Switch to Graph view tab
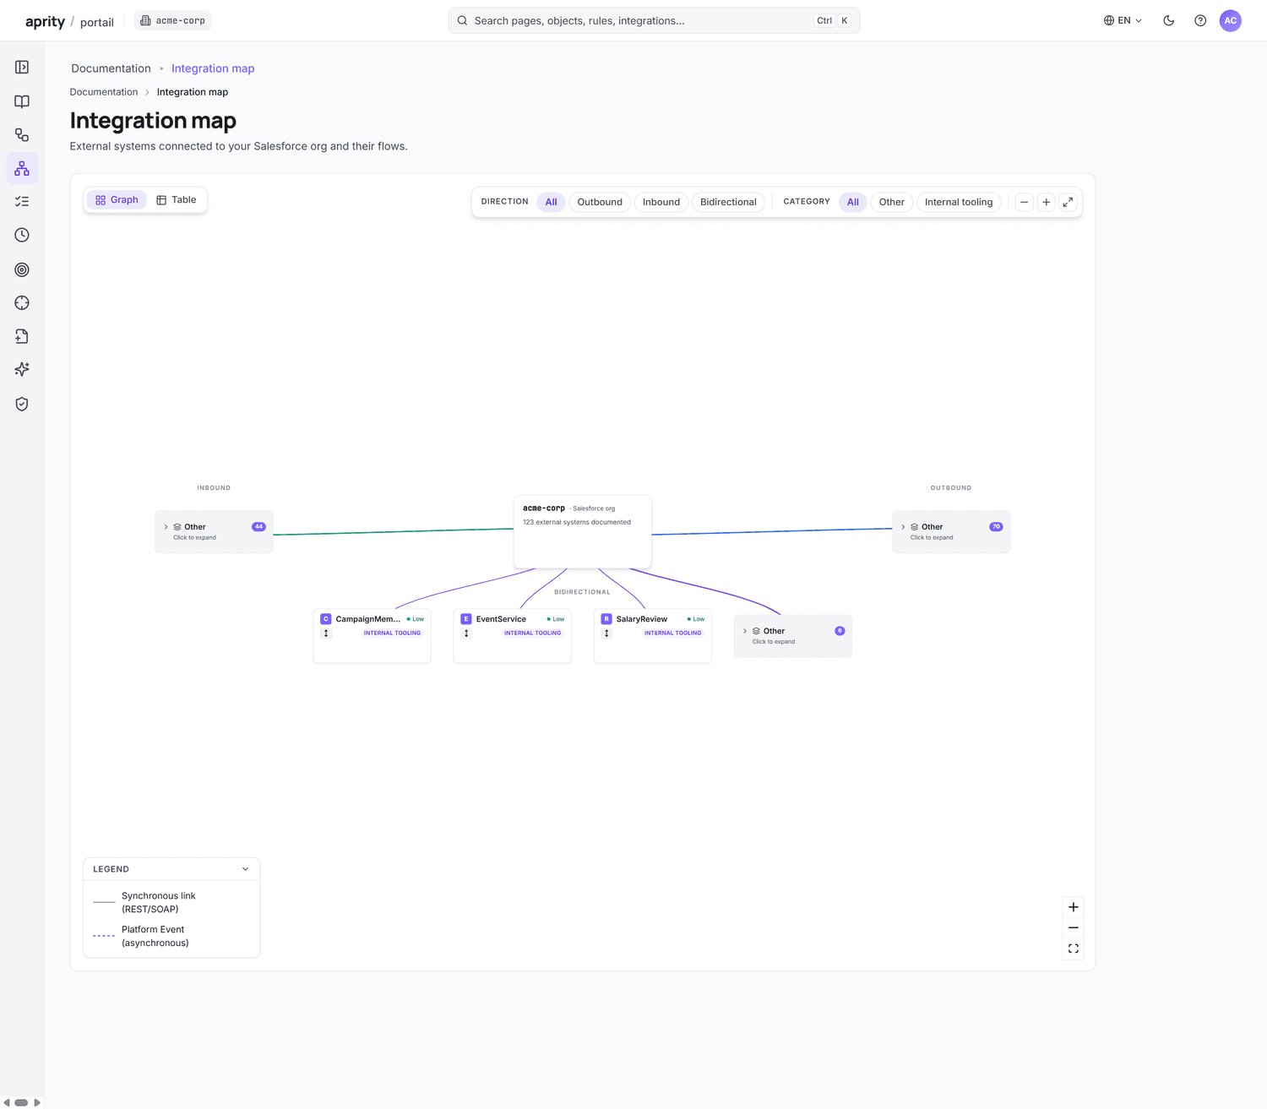 117,200
